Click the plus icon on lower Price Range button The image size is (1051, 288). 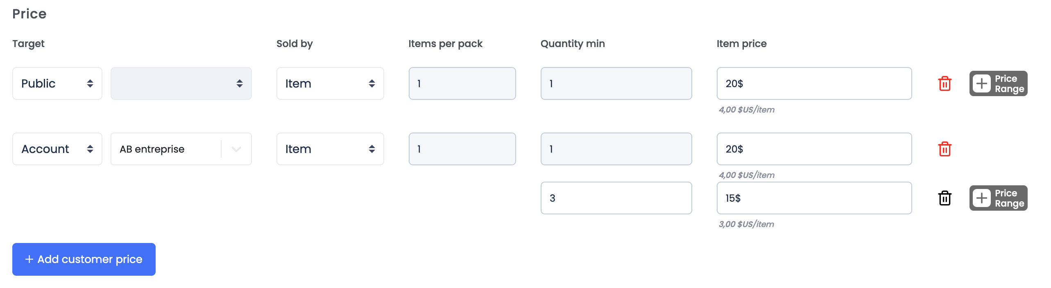click(x=982, y=198)
